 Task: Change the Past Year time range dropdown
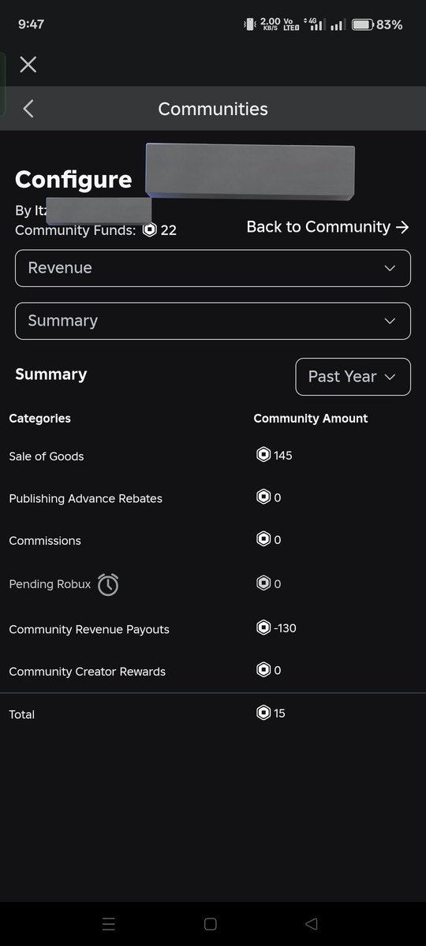[353, 377]
